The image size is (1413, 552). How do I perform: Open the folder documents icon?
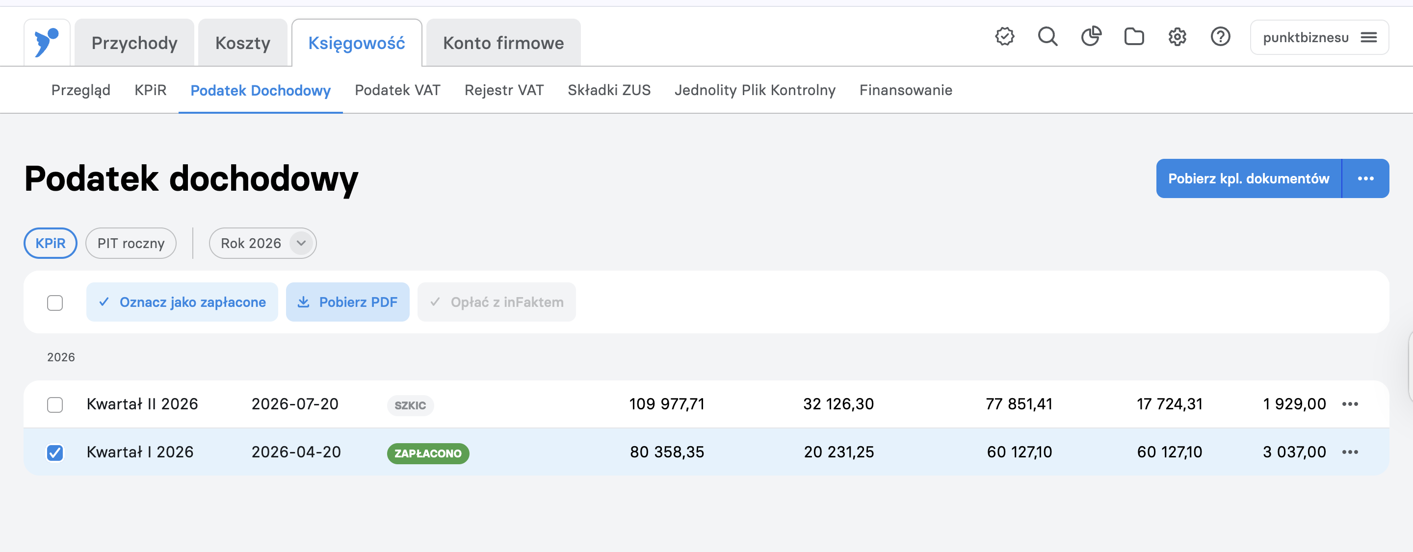[x=1134, y=37]
